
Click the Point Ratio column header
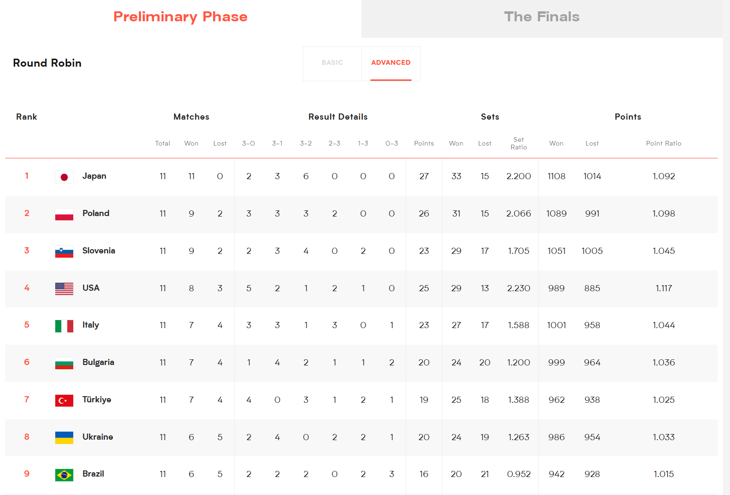[663, 144]
